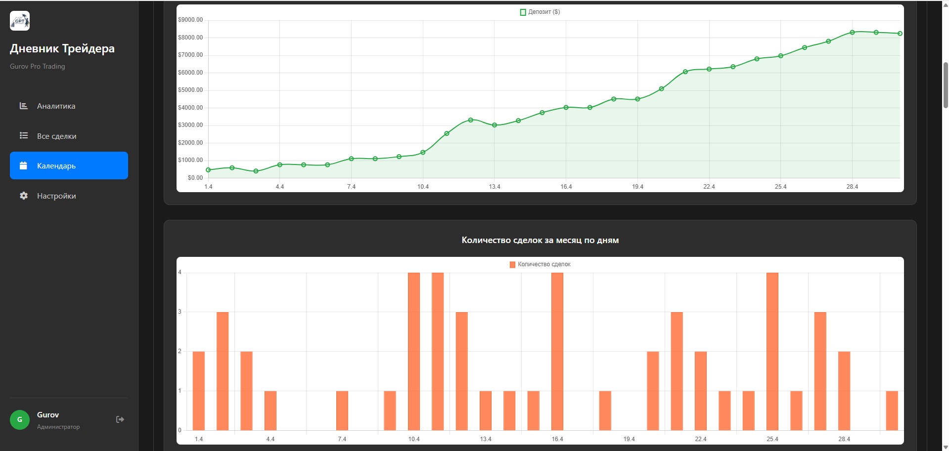Click the settings gear icon
Viewport: 949px width, 451px height.
(x=23, y=196)
